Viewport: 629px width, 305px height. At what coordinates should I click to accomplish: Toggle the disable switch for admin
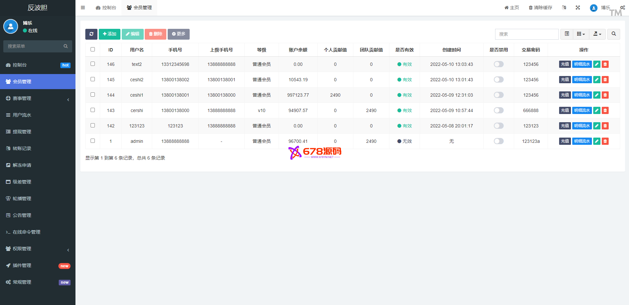(498, 141)
